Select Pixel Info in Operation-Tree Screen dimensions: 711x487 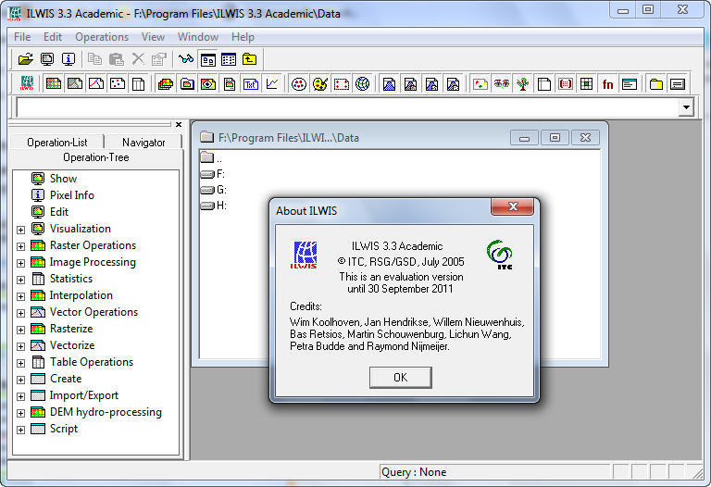pos(72,195)
